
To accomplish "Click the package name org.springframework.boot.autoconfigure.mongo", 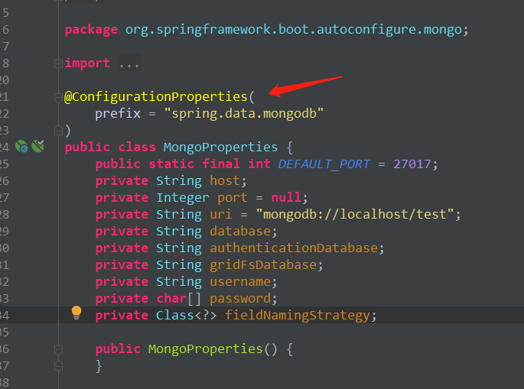I will pyautogui.click(x=294, y=30).
